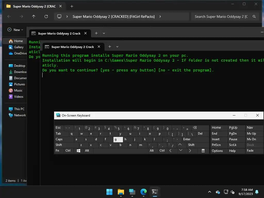Select This PC in sidebar
Viewport: 264px width, 198px height.
coord(16,109)
